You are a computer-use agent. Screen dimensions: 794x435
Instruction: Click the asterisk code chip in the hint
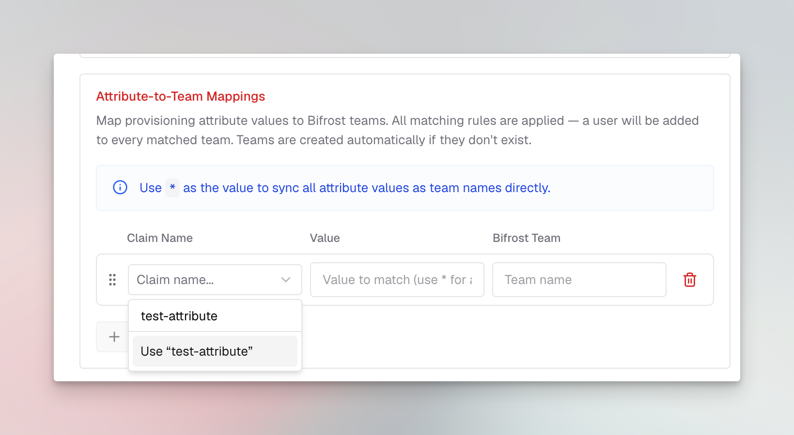(x=172, y=188)
